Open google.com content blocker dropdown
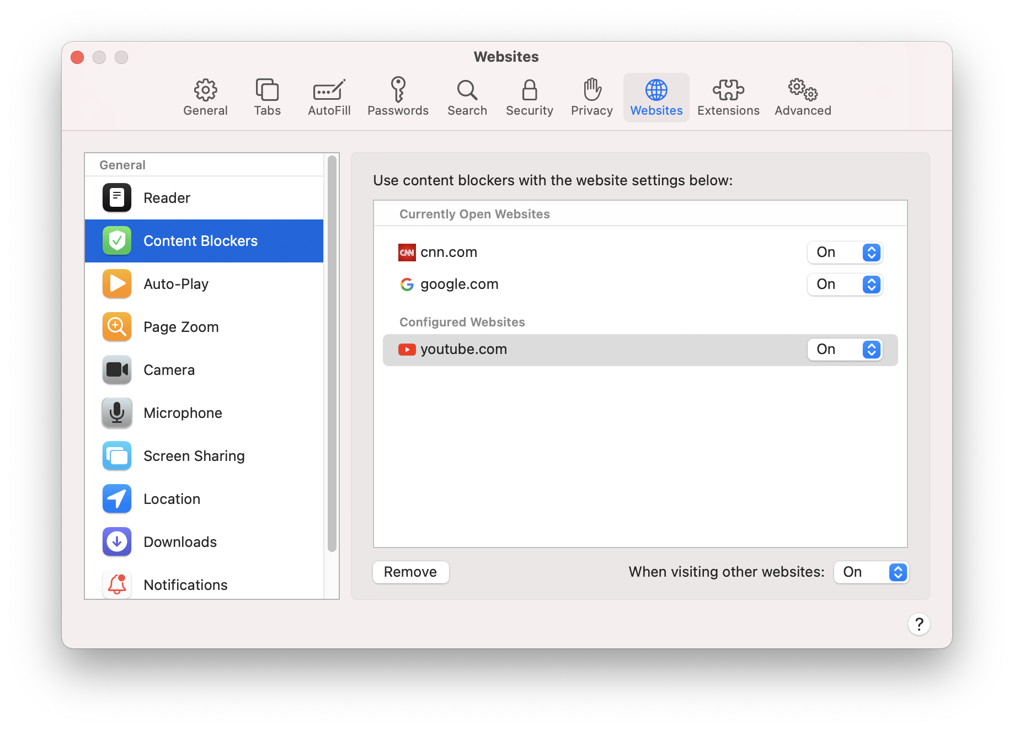The image size is (1014, 730). (x=845, y=285)
